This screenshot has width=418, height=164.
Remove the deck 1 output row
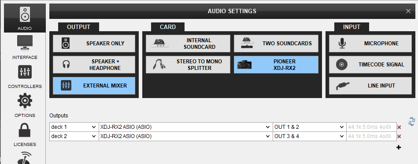point(399,127)
